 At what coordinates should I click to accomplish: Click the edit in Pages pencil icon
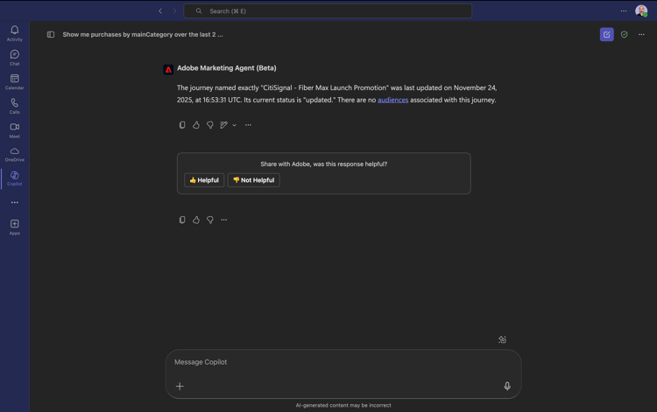(x=223, y=124)
